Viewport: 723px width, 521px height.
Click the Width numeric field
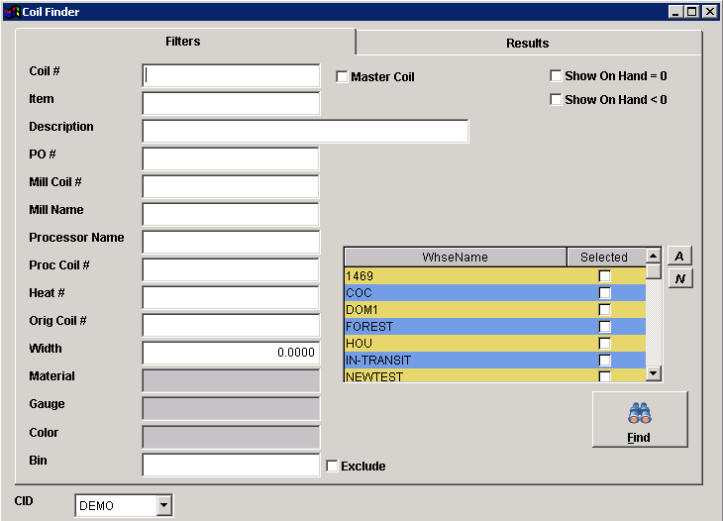click(231, 353)
